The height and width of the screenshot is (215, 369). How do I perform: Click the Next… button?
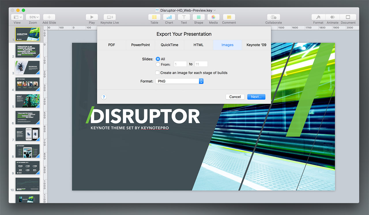tap(256, 97)
